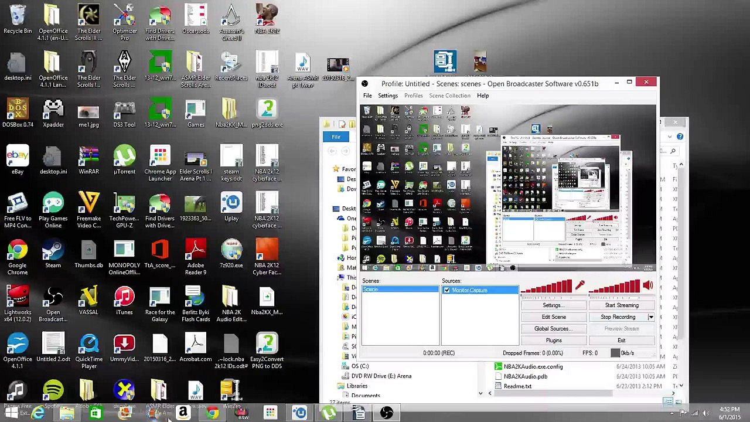Click the Stop Recording button
This screenshot has height=422, width=750.
[618, 317]
